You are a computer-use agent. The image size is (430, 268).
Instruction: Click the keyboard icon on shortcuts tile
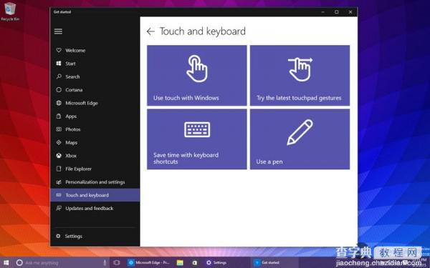(197, 129)
